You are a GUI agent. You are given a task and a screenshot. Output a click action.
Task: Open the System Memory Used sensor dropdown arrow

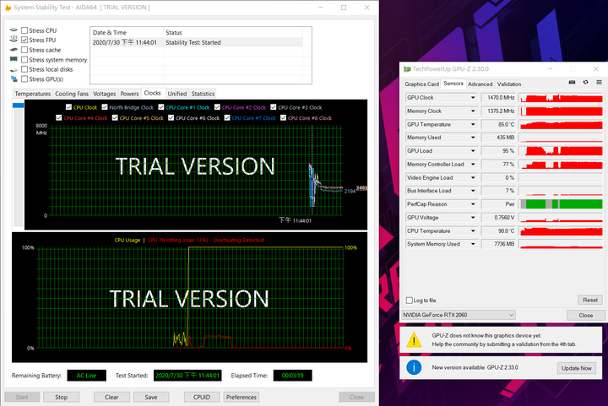coord(473,244)
